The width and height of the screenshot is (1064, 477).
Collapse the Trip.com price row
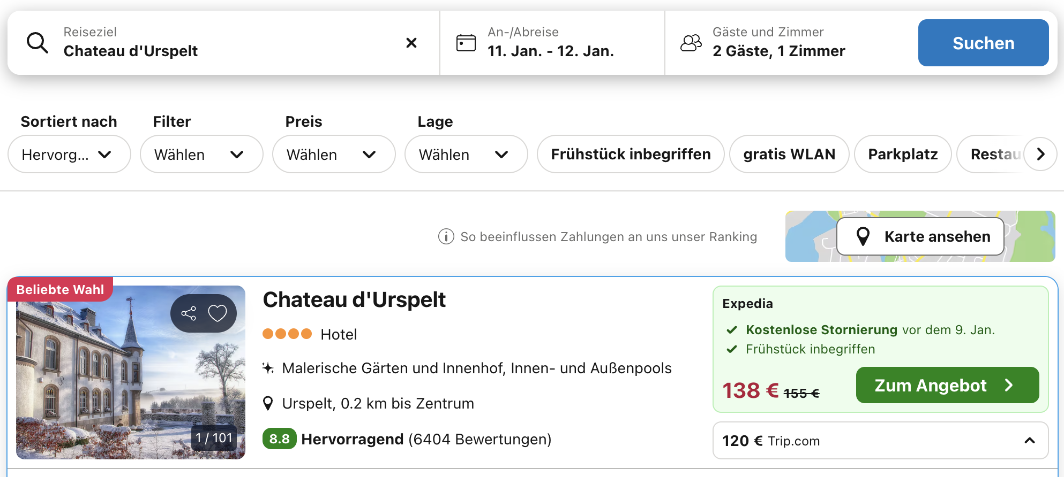(x=1029, y=441)
